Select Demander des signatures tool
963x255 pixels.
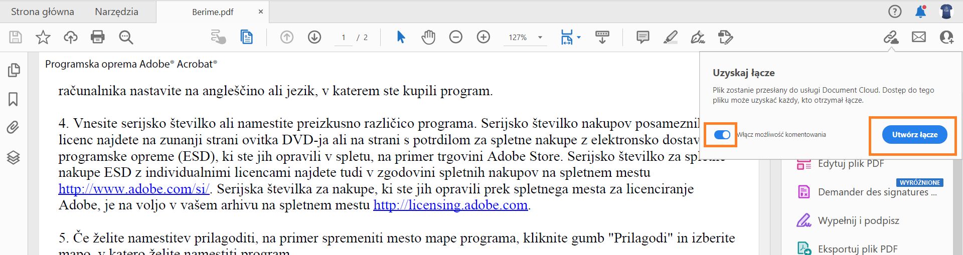pyautogui.click(x=867, y=192)
